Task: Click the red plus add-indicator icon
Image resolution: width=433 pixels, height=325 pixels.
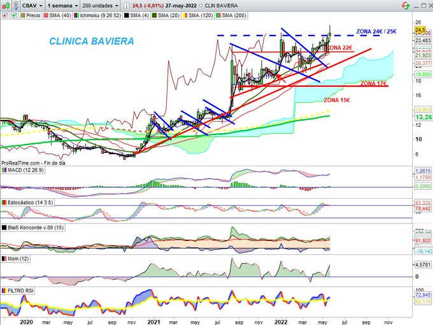Action: pyautogui.click(x=4, y=15)
